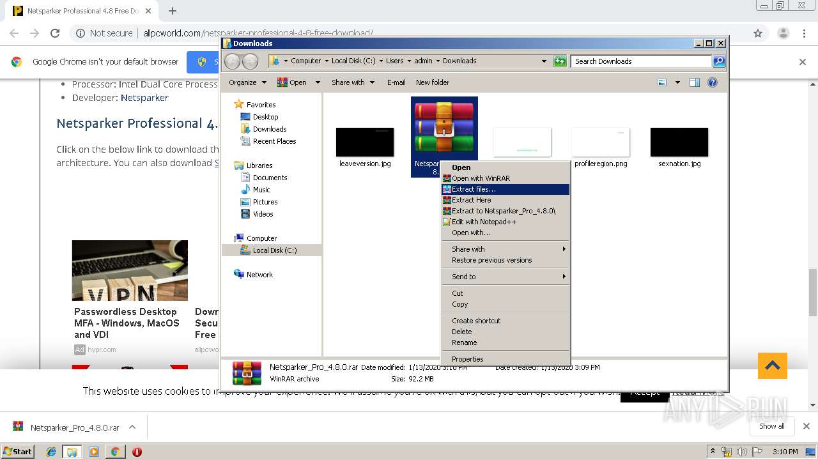
Task: Click Explorer forward navigation arrow
Action: pyautogui.click(x=251, y=61)
